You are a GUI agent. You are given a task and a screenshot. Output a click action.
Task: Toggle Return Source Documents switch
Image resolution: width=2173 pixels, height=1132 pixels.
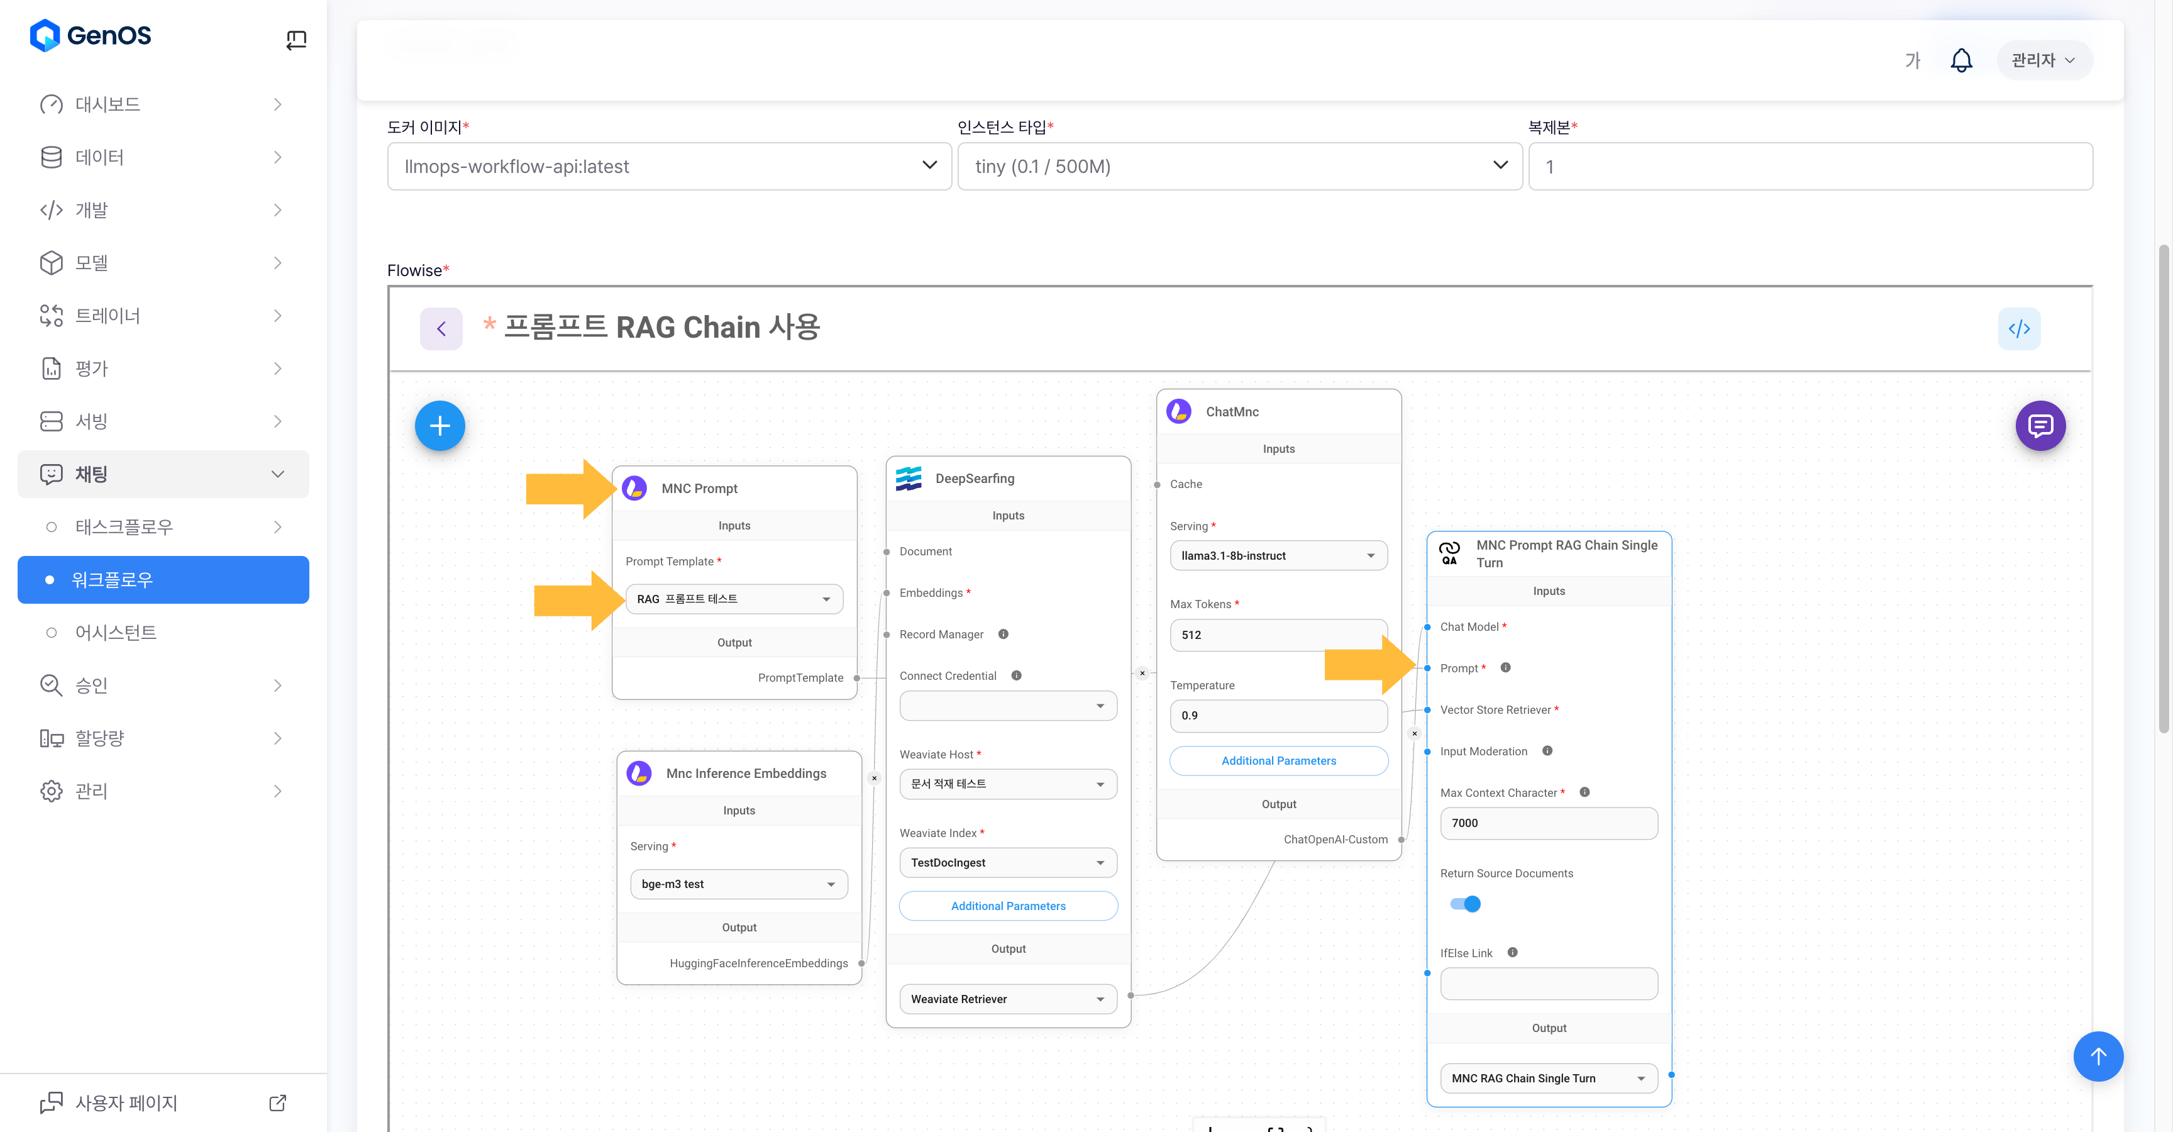(x=1465, y=904)
